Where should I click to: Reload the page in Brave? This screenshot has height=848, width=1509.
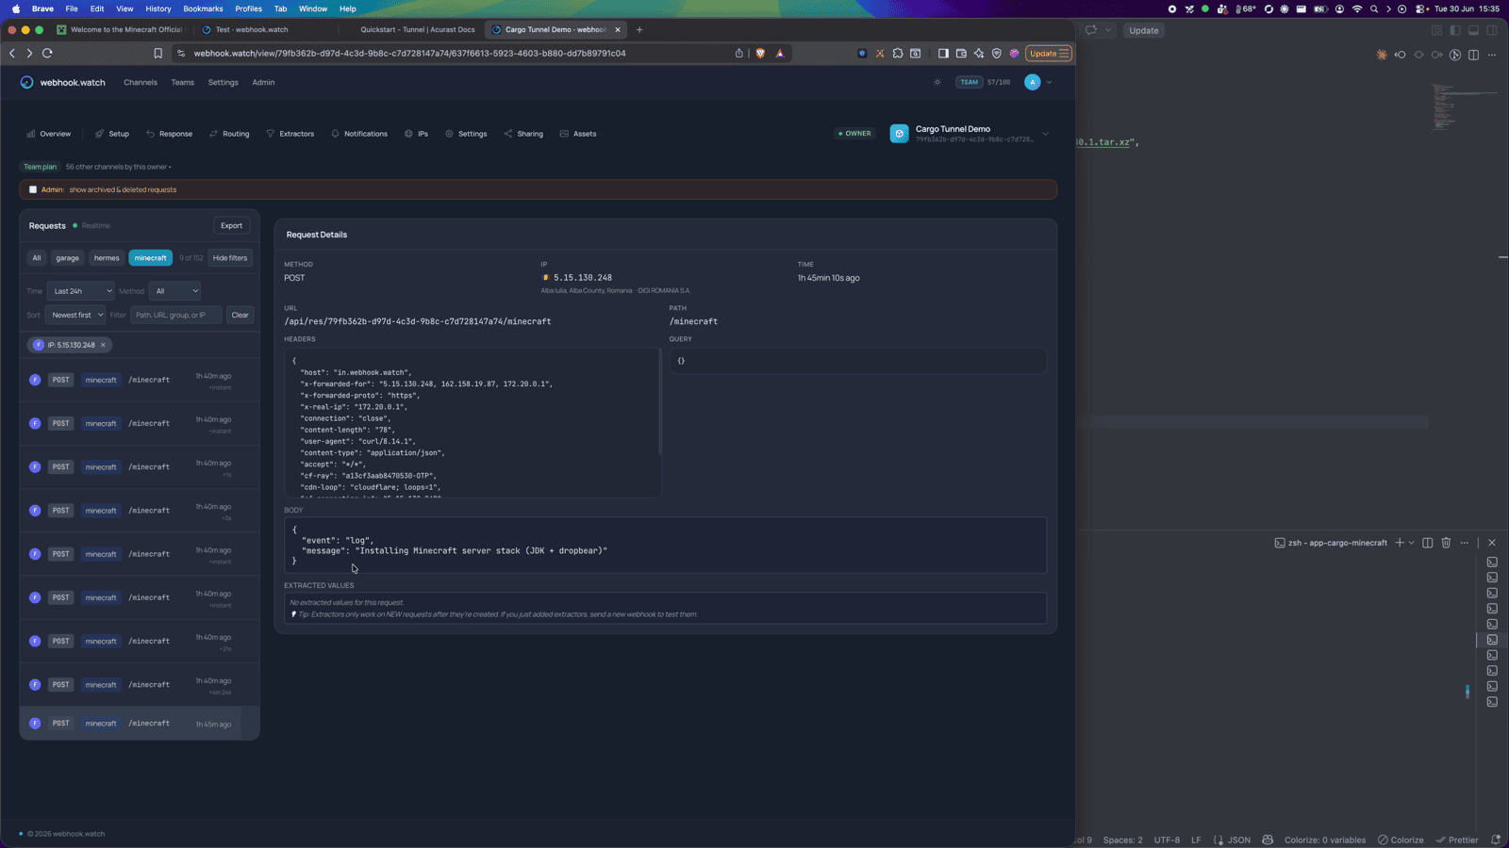click(x=47, y=54)
